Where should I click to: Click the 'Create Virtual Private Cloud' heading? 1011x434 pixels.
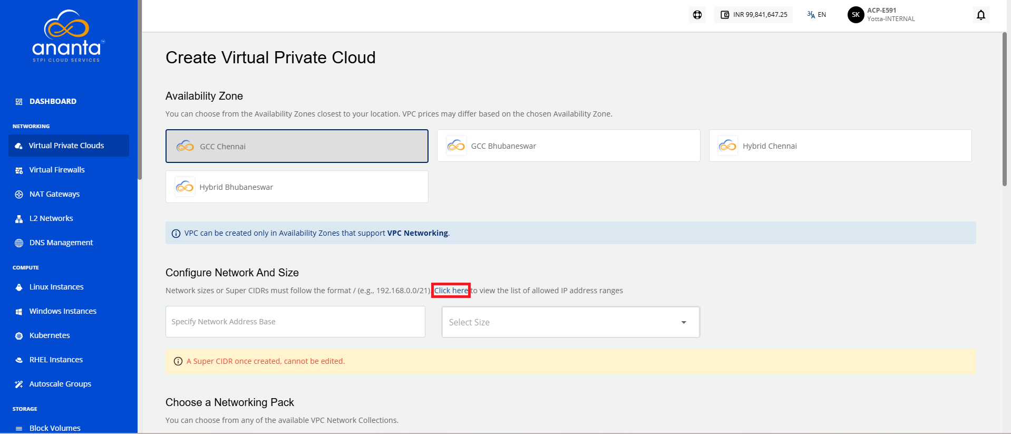click(270, 57)
